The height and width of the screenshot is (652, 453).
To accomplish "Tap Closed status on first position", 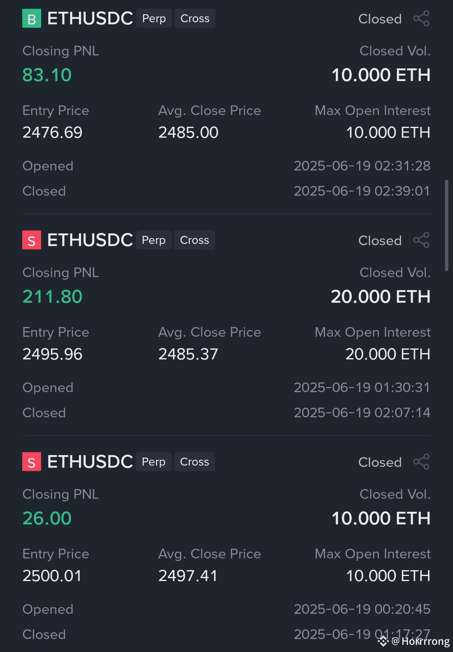I will (380, 19).
